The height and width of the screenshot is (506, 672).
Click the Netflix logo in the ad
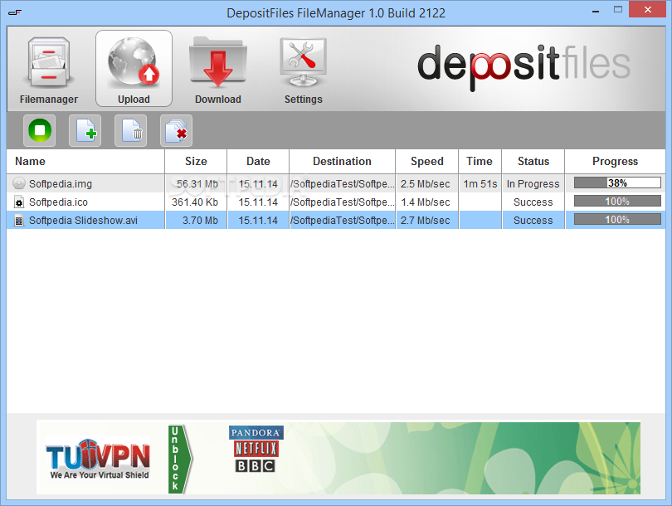tap(256, 449)
